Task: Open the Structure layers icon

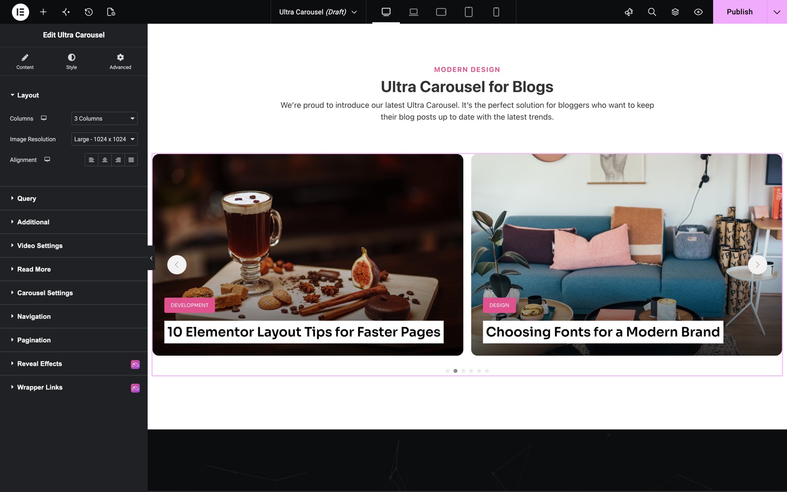Action: (x=675, y=12)
